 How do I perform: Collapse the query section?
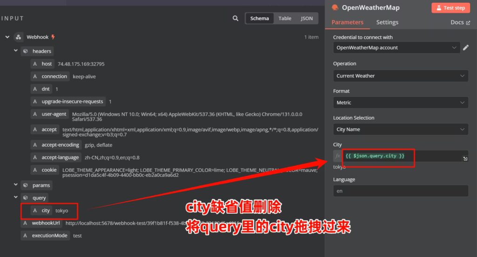coord(15,197)
